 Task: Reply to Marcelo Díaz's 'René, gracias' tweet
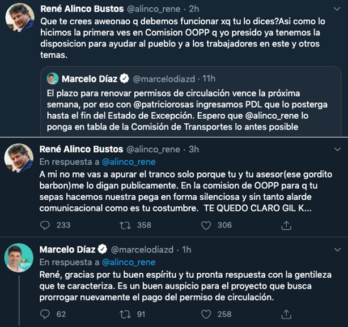46,313
